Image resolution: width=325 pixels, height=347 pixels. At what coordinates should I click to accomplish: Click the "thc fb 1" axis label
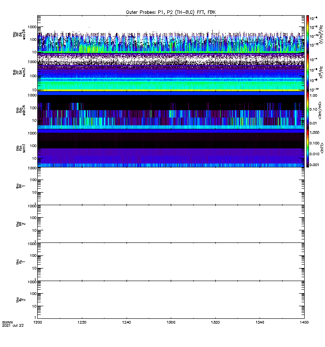click(x=20, y=262)
